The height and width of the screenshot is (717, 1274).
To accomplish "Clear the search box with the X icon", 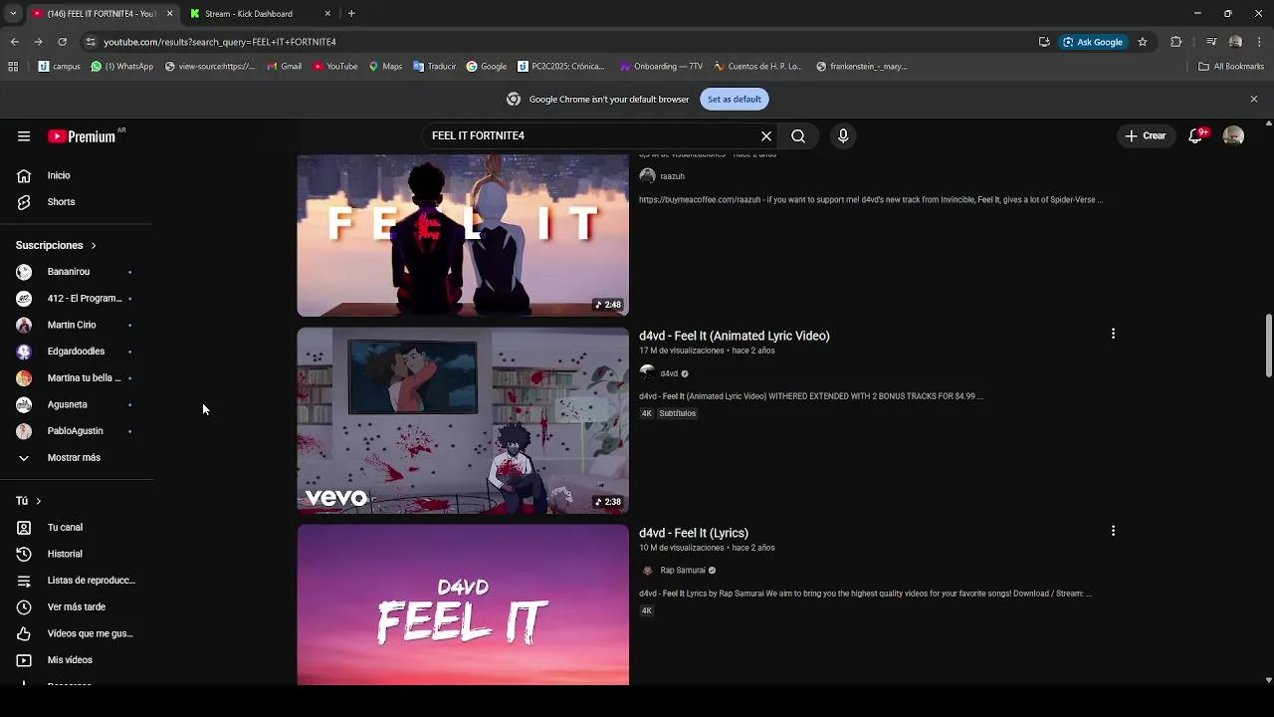I will pyautogui.click(x=766, y=136).
